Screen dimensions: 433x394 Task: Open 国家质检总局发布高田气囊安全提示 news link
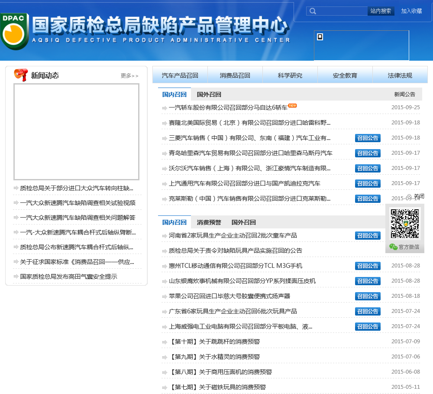tap(68, 277)
